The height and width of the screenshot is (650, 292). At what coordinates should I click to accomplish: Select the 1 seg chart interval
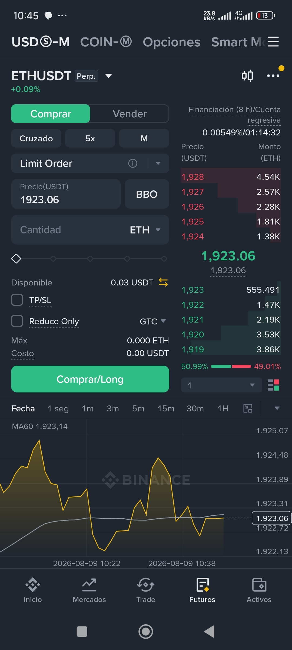click(58, 408)
